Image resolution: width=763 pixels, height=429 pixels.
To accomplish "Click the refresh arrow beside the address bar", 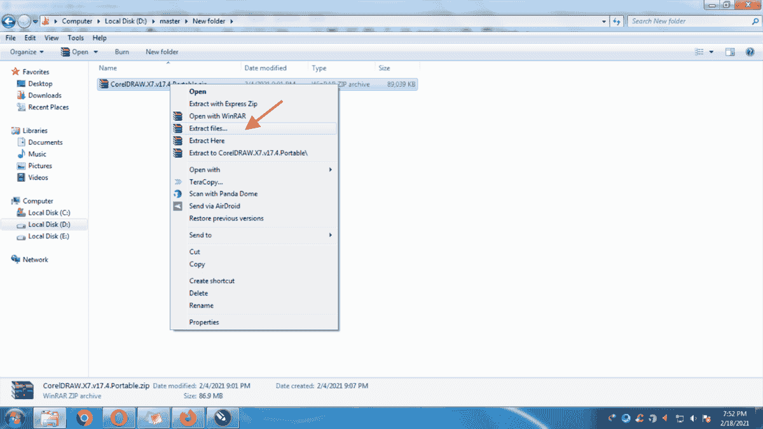I will click(x=615, y=21).
